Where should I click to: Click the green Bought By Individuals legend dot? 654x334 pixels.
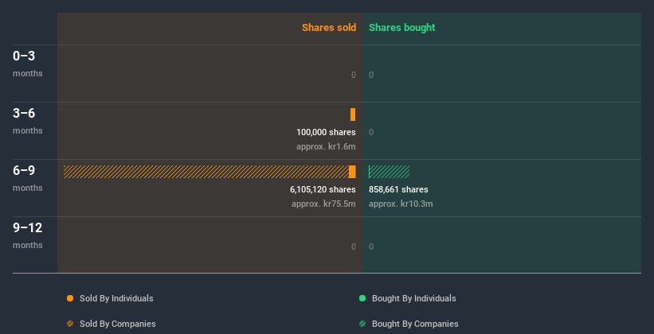click(x=362, y=298)
